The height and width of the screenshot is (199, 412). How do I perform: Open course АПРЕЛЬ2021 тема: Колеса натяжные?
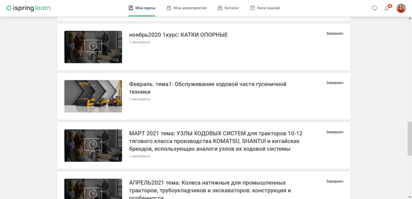[210, 190]
